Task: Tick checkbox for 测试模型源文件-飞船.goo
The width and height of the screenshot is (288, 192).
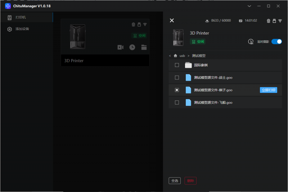Action: (x=177, y=103)
